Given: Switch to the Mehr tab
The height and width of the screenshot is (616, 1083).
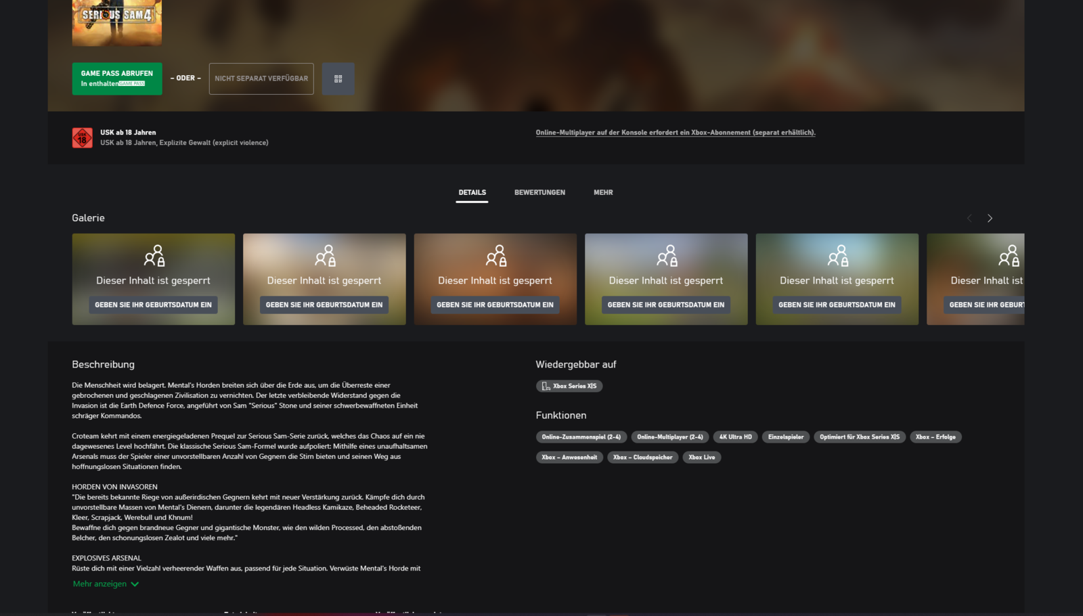Looking at the screenshot, I should click(603, 192).
